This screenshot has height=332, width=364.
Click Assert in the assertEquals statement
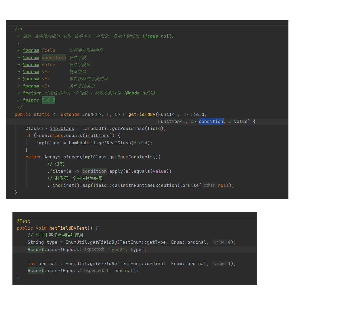(35, 249)
